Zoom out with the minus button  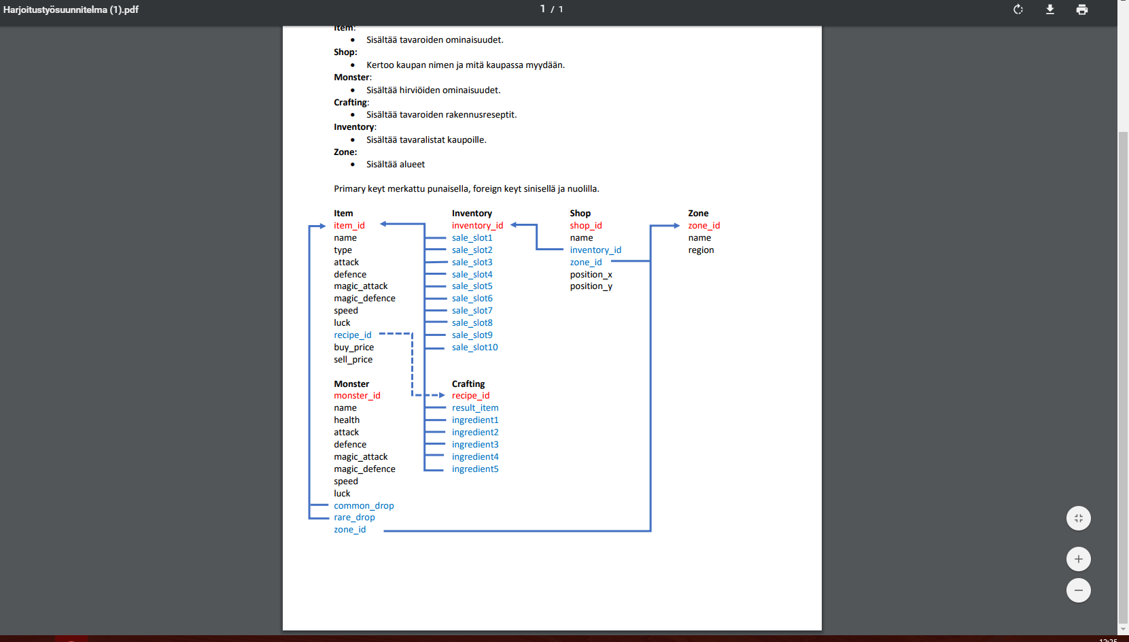point(1078,590)
